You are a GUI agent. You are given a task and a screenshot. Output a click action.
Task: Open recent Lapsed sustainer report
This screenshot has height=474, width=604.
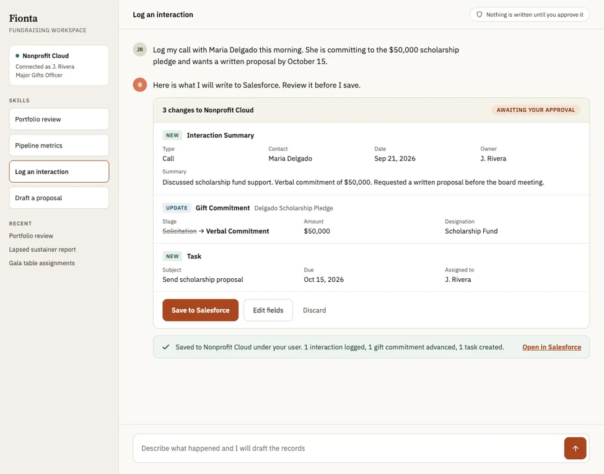(42, 249)
